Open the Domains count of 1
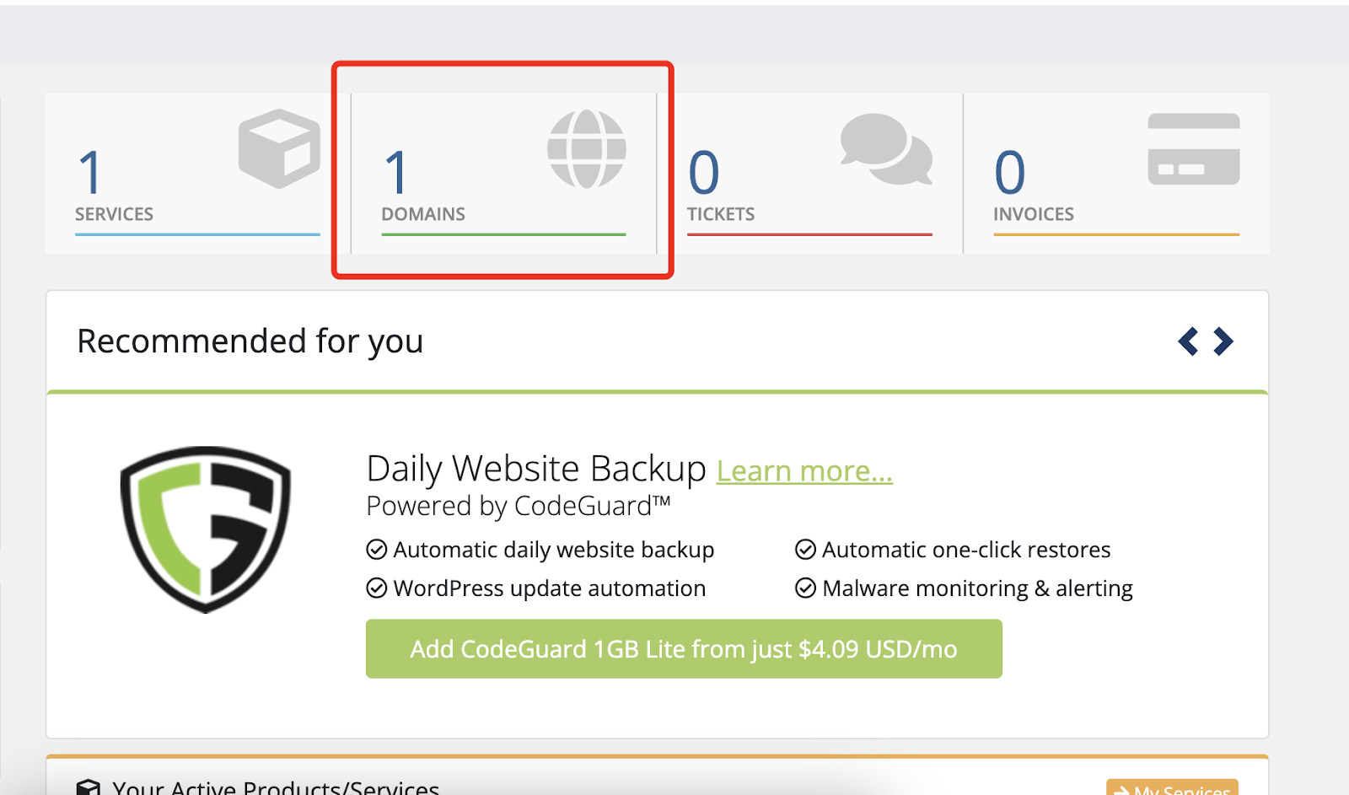The width and height of the screenshot is (1349, 795). pos(396,173)
